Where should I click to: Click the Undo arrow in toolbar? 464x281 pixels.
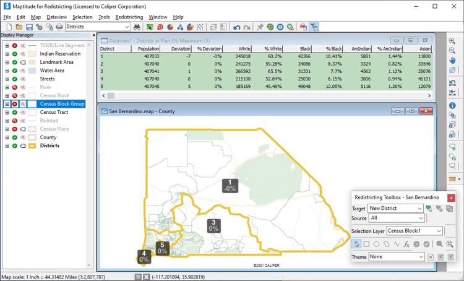coord(236,27)
